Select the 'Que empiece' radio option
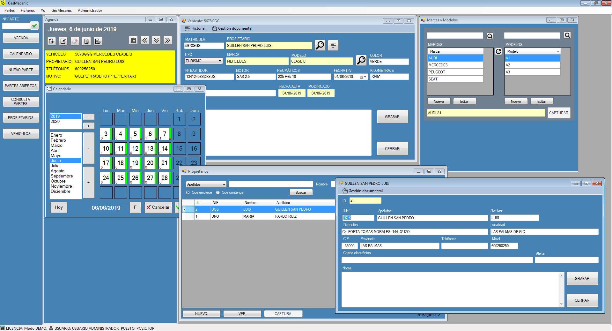The width and height of the screenshot is (612, 331). (188, 192)
